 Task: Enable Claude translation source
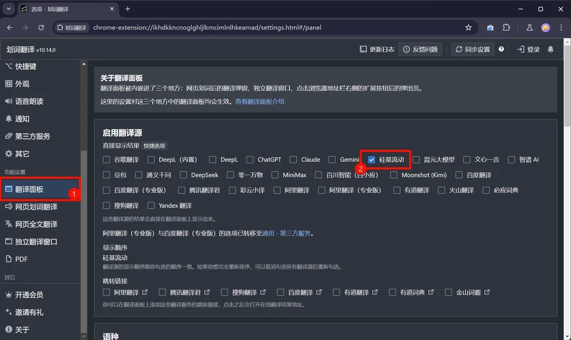[x=293, y=159]
